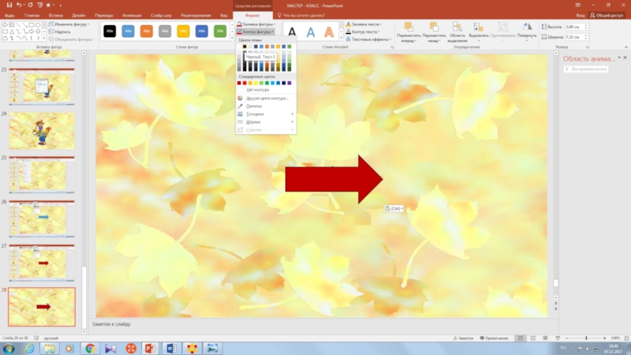The height and width of the screenshot is (355, 631).
Task: Apply the orange shape style preset
Action: tap(147, 31)
